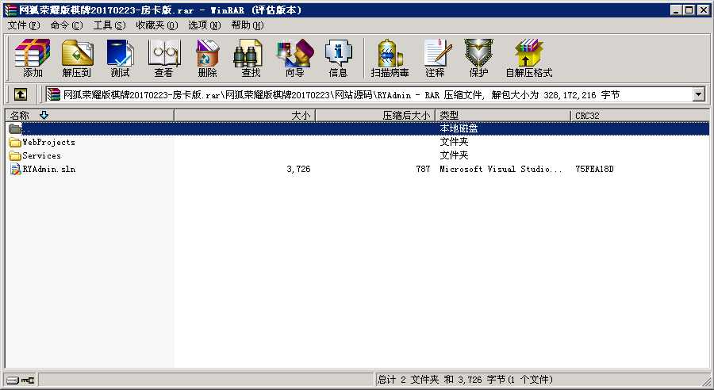
Task: Click 文件夹 type in WebProjects row
Action: [x=454, y=143]
